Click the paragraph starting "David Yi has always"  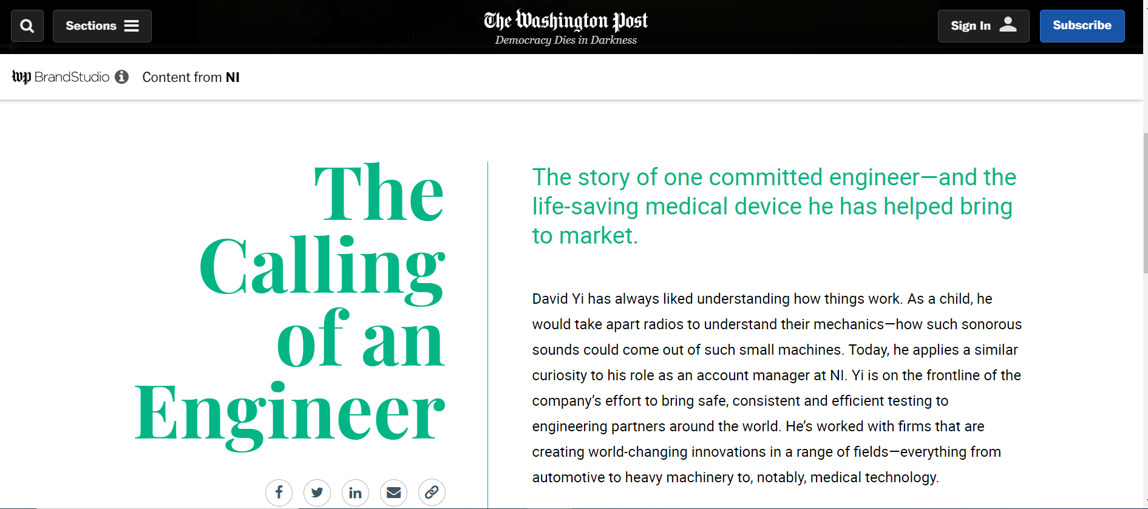[776, 388]
